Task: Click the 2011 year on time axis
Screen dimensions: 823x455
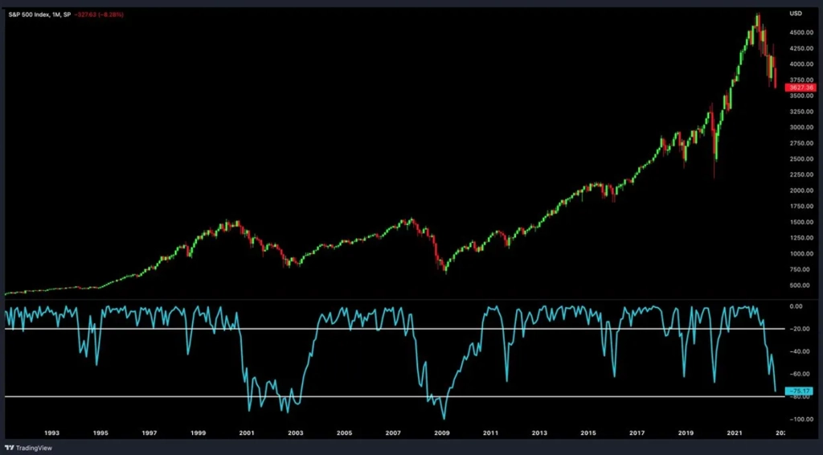Action: point(491,433)
